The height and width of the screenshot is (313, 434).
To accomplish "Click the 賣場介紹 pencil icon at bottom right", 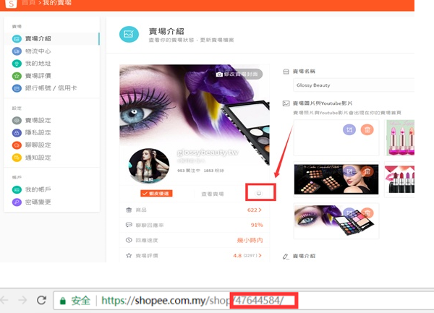I will click(x=286, y=257).
